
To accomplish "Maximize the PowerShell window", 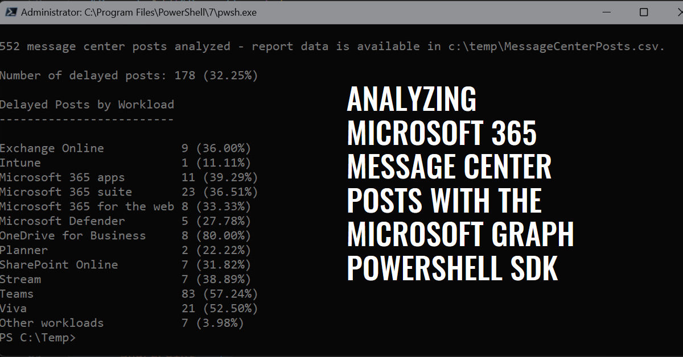I will click(x=644, y=12).
